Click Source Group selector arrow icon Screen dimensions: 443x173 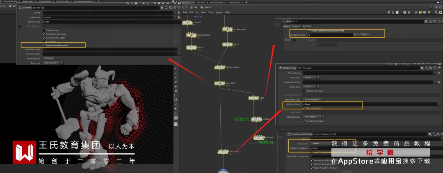click(x=440, y=73)
